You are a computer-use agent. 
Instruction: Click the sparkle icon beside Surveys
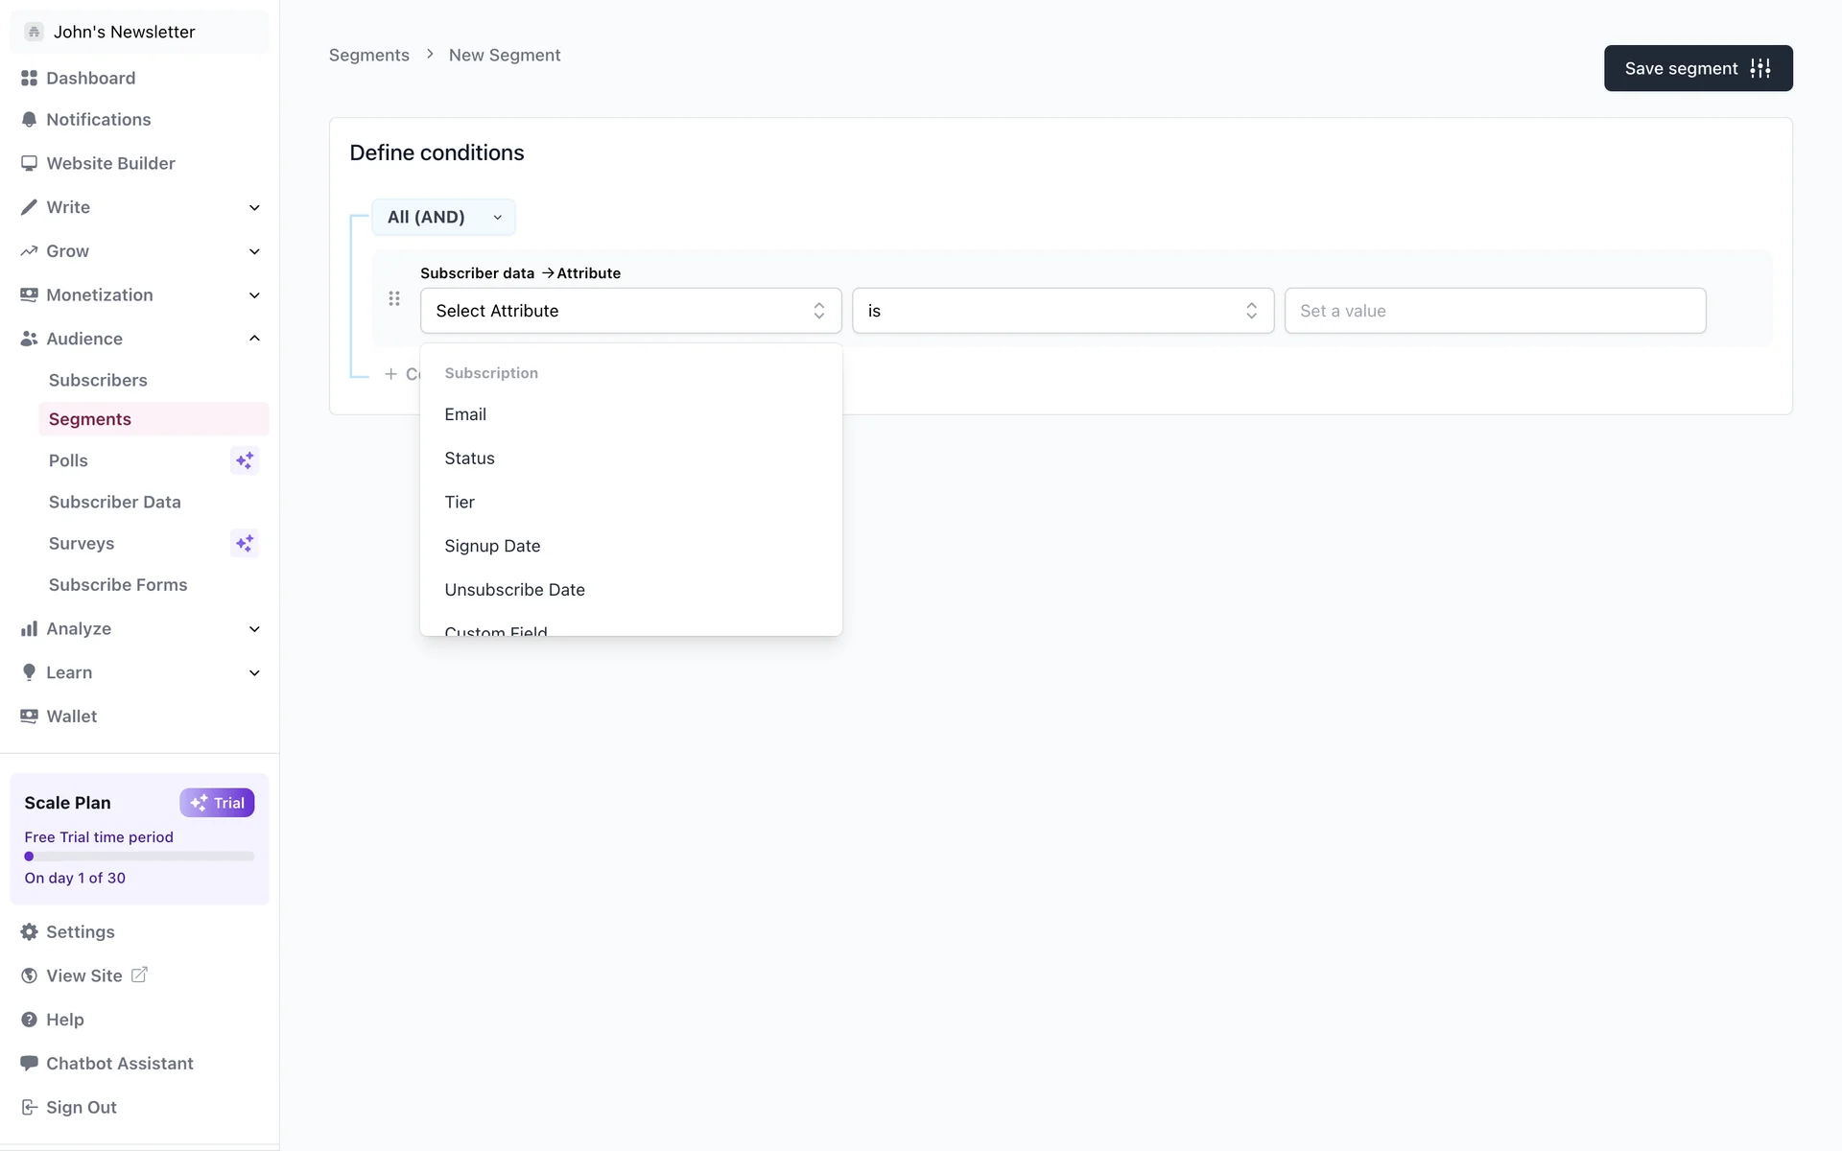point(245,544)
